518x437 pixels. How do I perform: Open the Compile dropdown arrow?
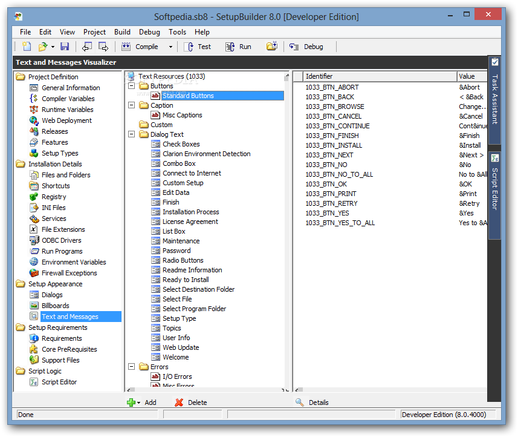(170, 47)
